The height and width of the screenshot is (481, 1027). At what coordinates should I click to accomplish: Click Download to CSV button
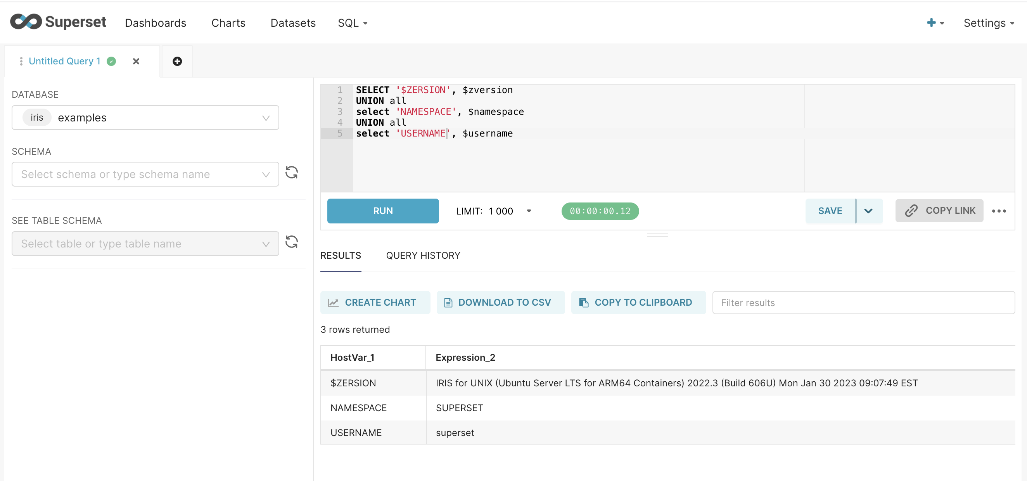500,303
